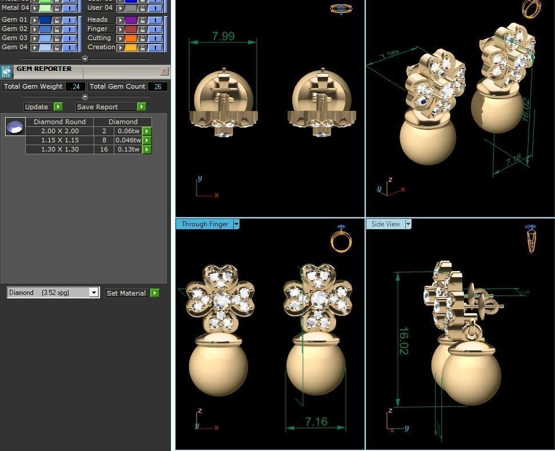Toggle the lock on Finger layer
Image resolution: width=555 pixels, height=451 pixels.
pos(142,29)
